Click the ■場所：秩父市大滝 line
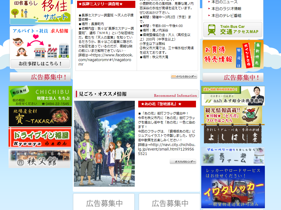The height and width of the screenshot is (210, 281). click(154, 57)
